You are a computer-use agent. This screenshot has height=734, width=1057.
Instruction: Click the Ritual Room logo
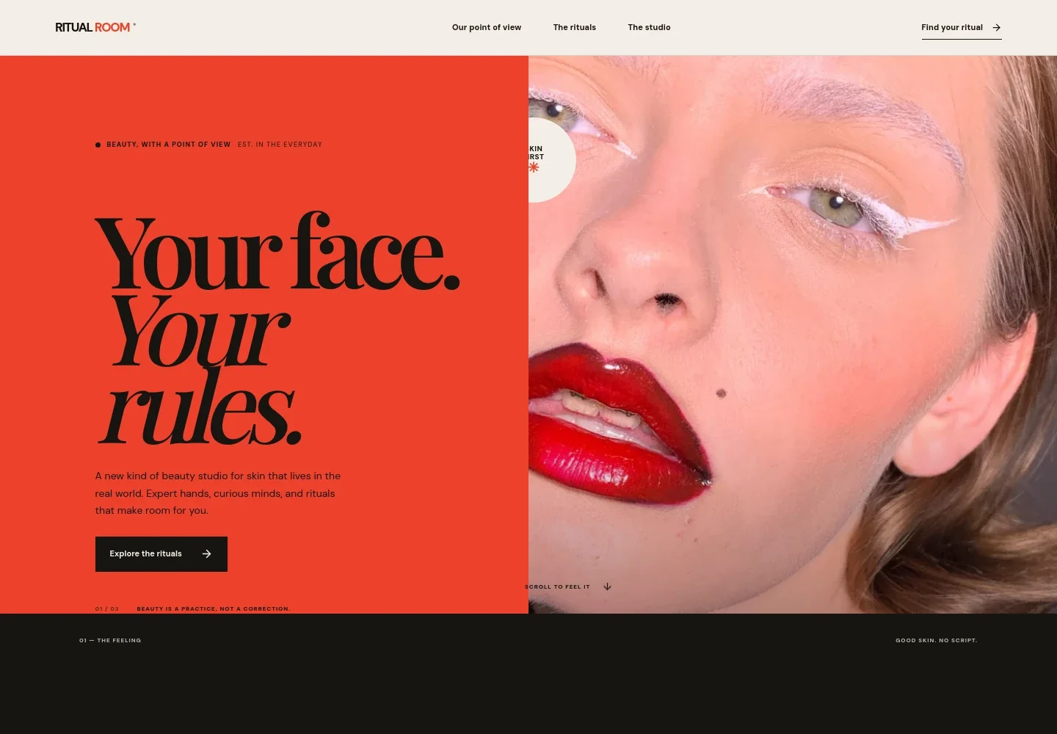tap(95, 27)
